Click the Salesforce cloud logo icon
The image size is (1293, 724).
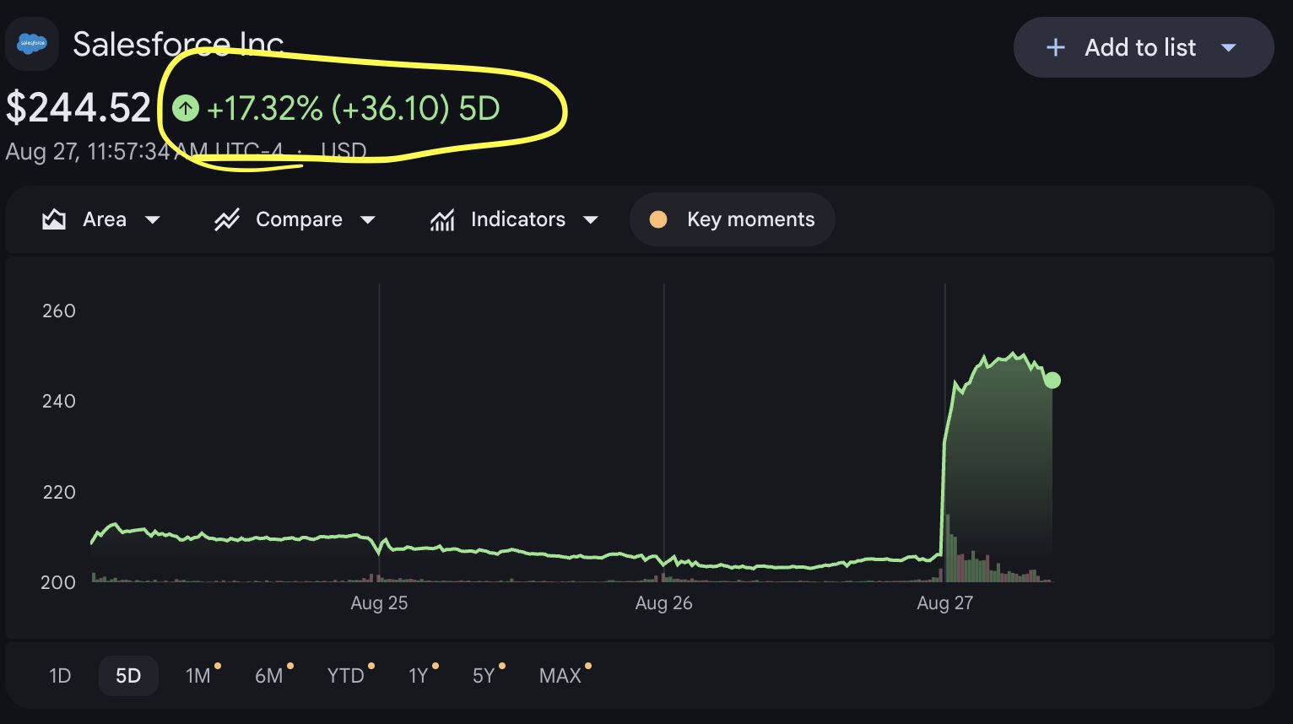coord(32,43)
